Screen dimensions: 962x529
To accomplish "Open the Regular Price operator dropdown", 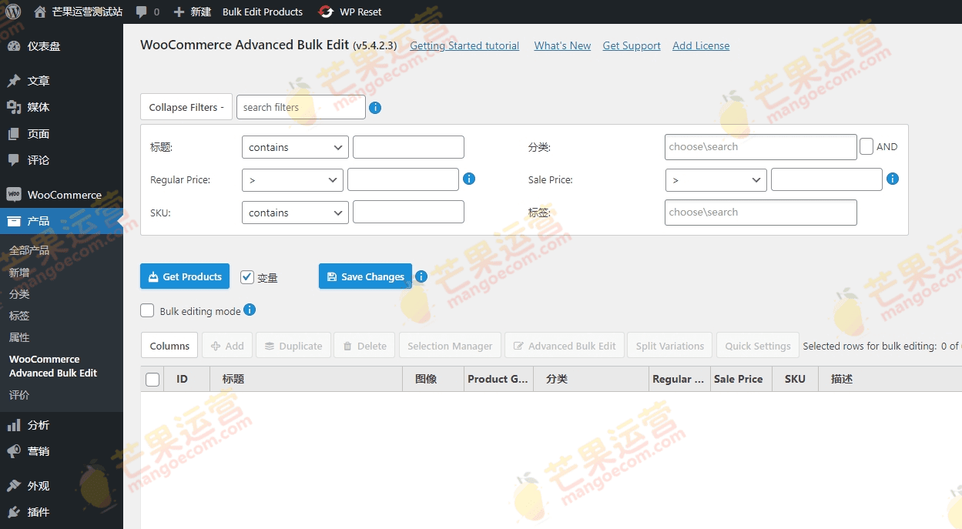I will pyautogui.click(x=293, y=179).
